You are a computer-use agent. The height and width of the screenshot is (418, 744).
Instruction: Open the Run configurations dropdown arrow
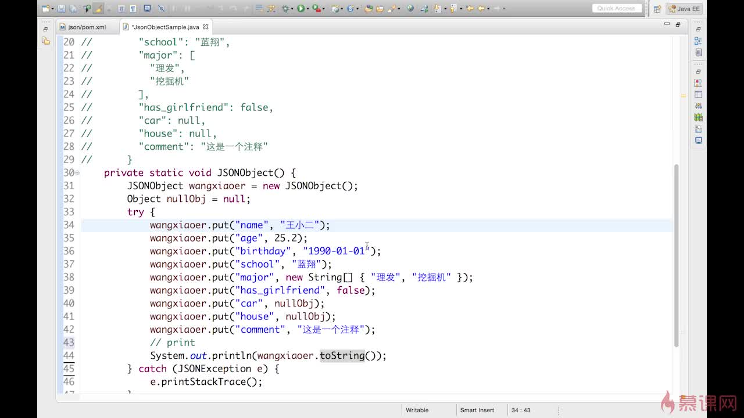(307, 9)
